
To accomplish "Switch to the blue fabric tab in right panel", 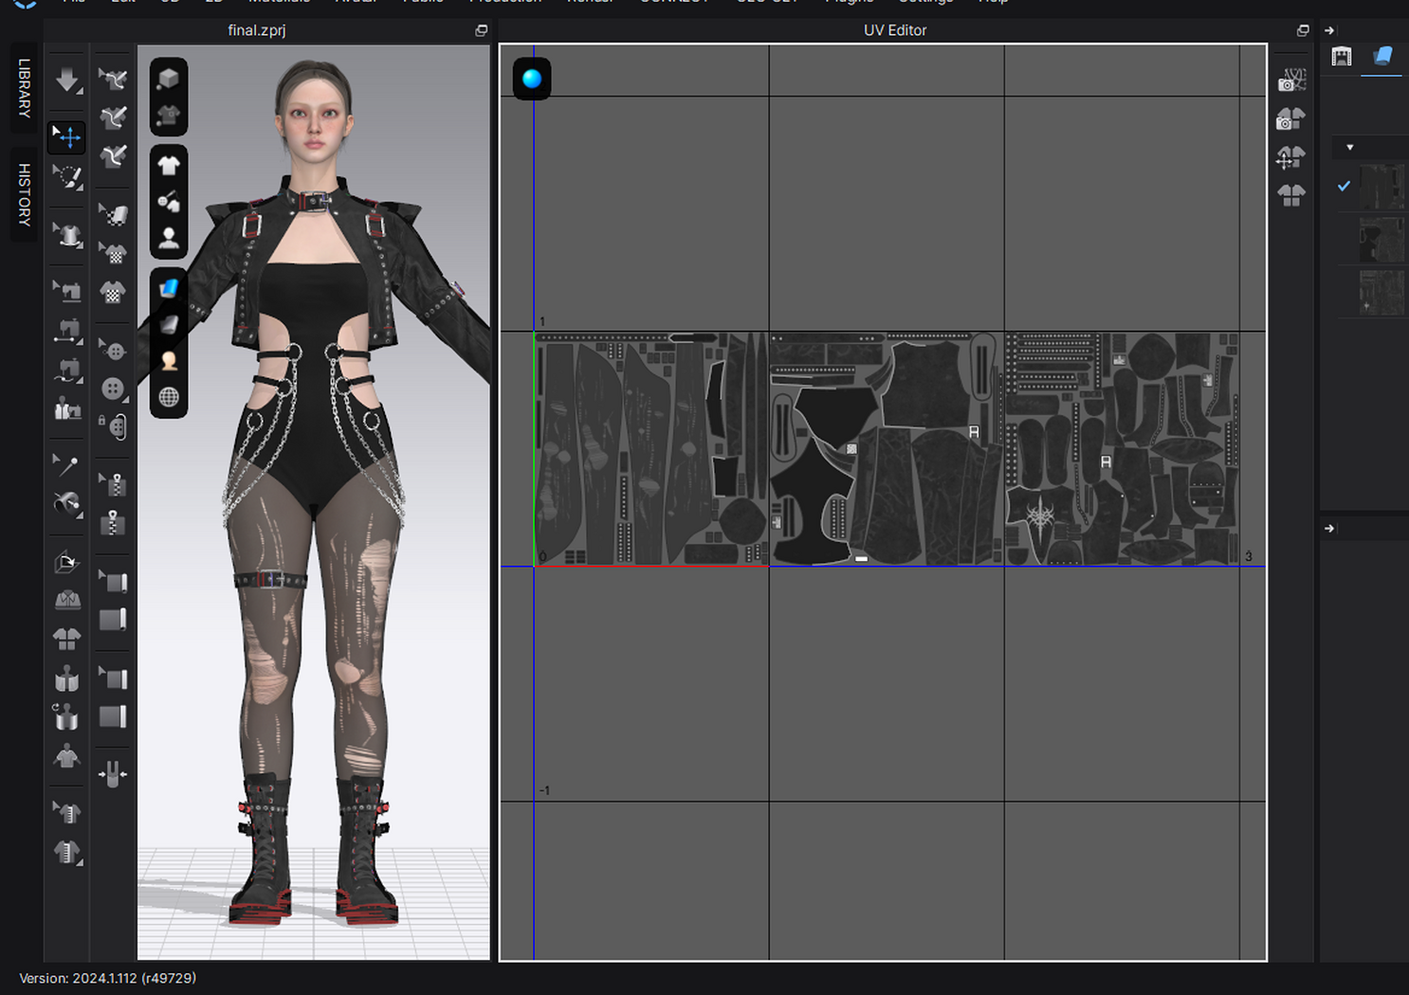I will coord(1382,57).
